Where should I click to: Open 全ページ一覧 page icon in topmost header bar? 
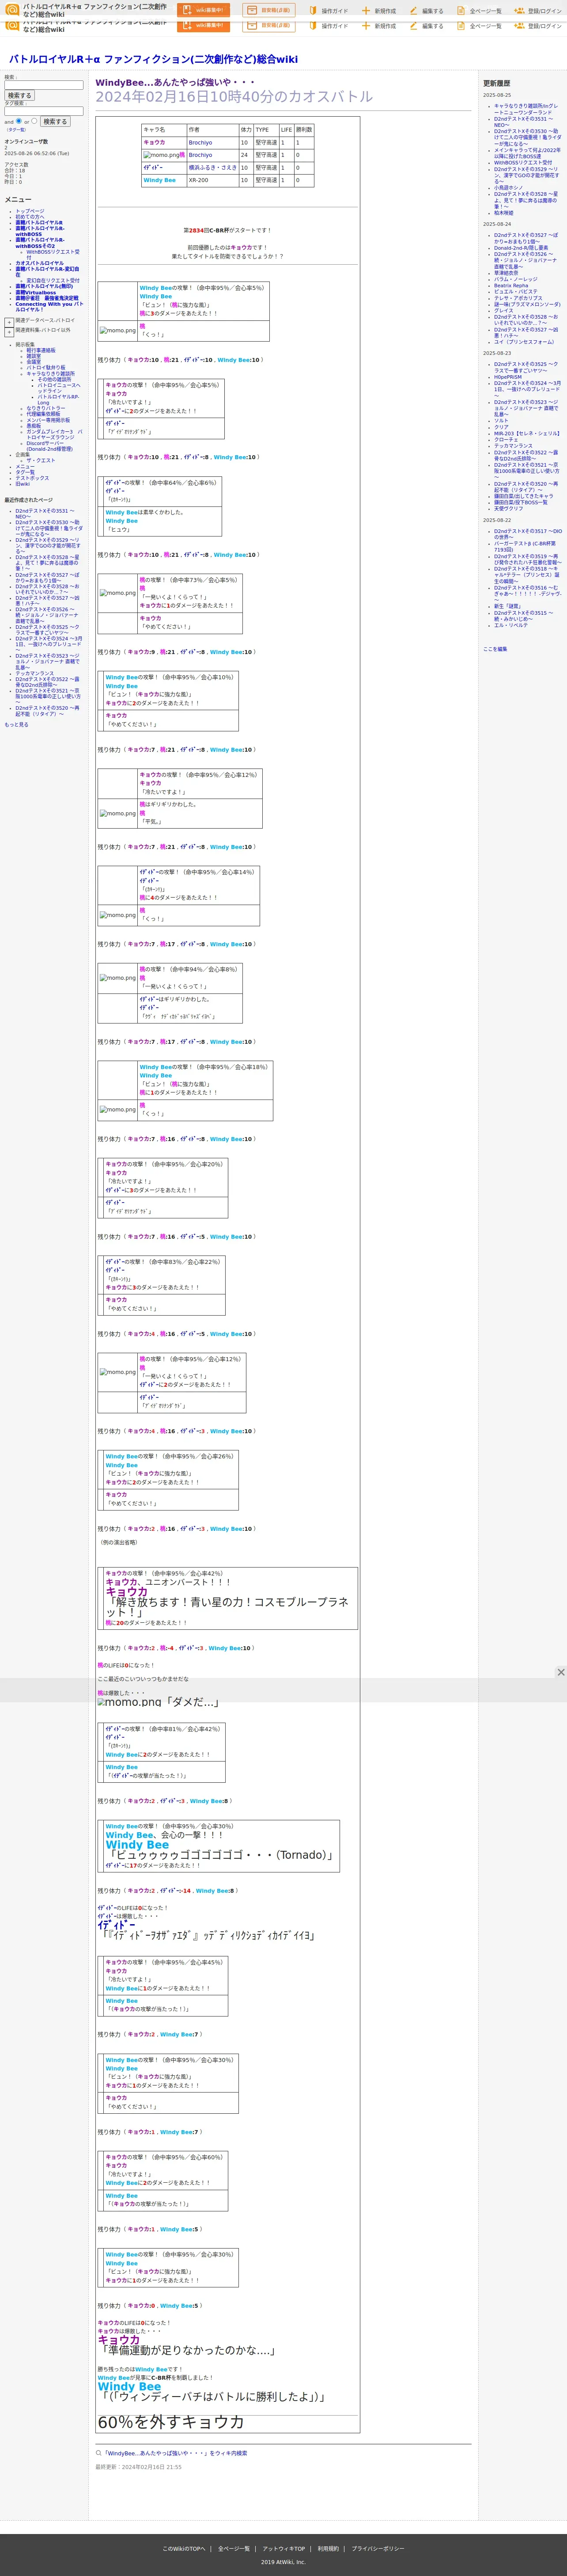(x=461, y=11)
